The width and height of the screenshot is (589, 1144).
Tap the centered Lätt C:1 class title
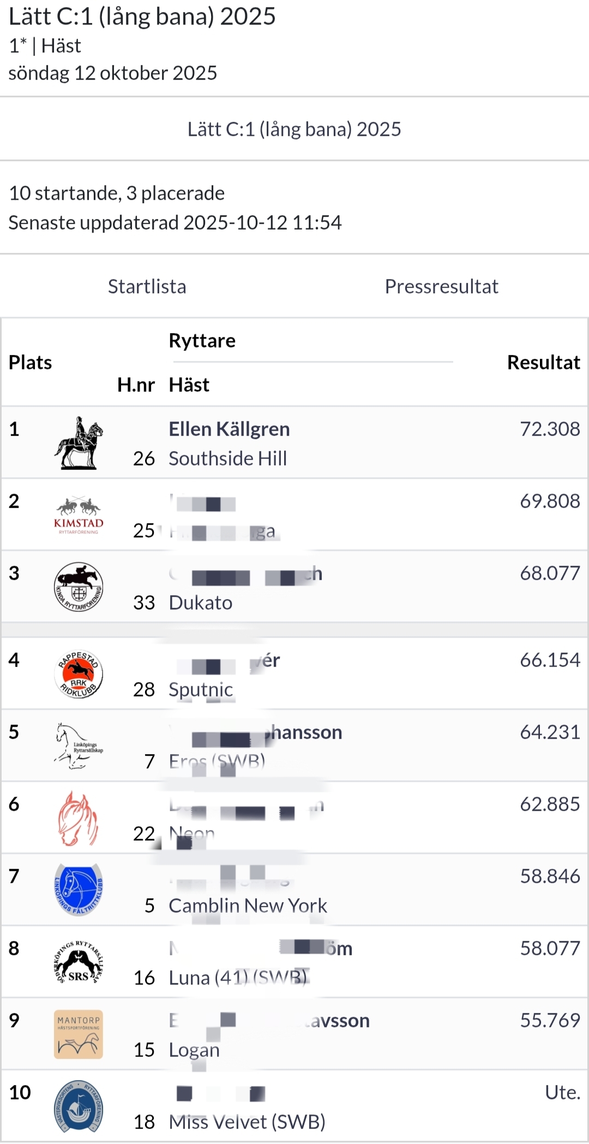click(x=294, y=129)
